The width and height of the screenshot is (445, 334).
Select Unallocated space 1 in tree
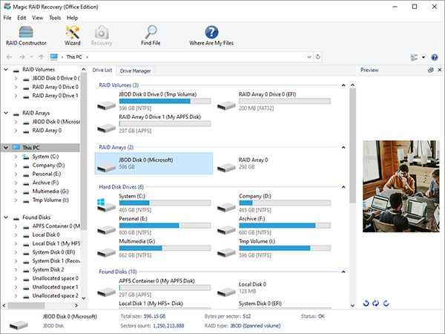[x=55, y=287]
